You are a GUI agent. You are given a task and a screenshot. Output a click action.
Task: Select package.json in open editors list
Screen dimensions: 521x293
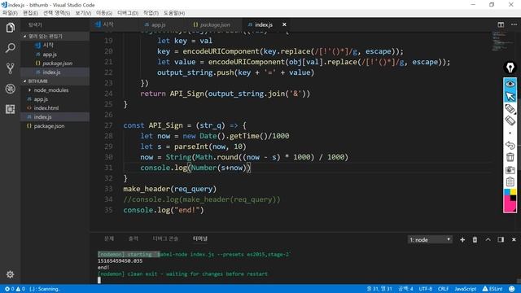point(55,63)
